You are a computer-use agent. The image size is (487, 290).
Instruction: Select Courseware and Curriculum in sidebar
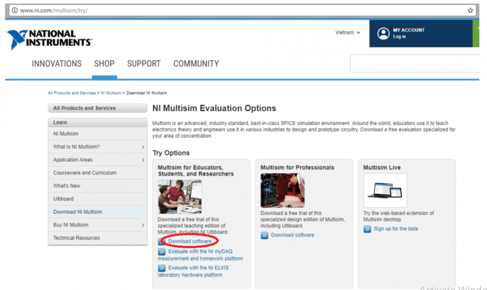(84, 173)
